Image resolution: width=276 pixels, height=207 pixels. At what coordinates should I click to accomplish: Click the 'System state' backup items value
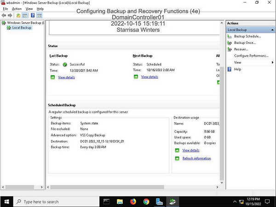[x=89, y=124]
